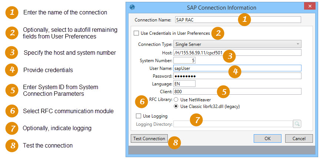Select the Use NetWeaver radio option
Image resolution: width=320 pixels, height=159 pixels.
(176, 100)
